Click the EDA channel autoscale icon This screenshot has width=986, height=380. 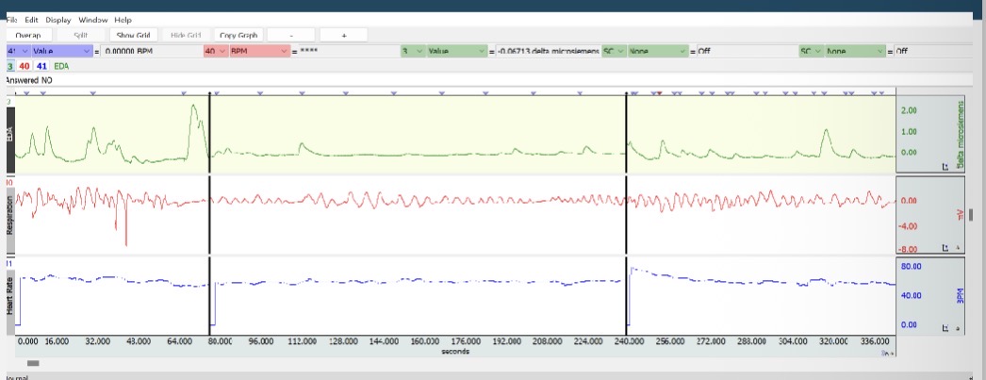pyautogui.click(x=945, y=167)
